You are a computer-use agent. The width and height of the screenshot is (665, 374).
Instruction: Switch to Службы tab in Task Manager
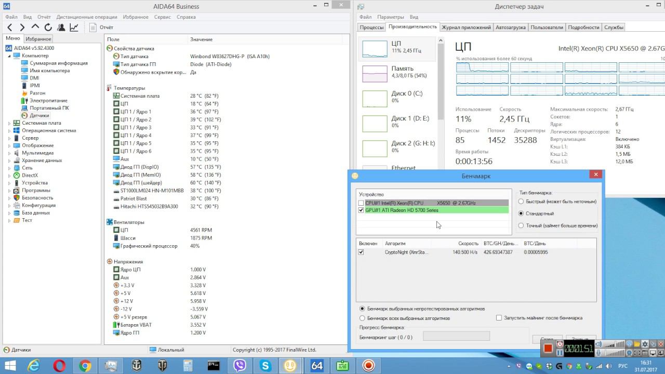point(614,27)
